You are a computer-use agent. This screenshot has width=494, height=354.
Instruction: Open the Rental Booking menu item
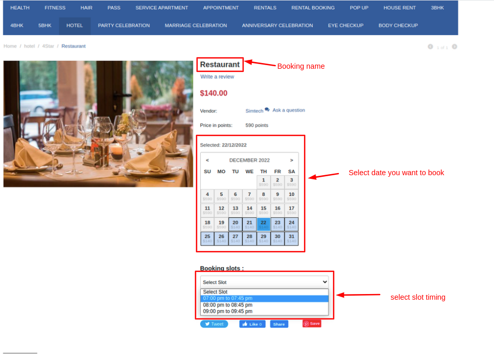313,8
